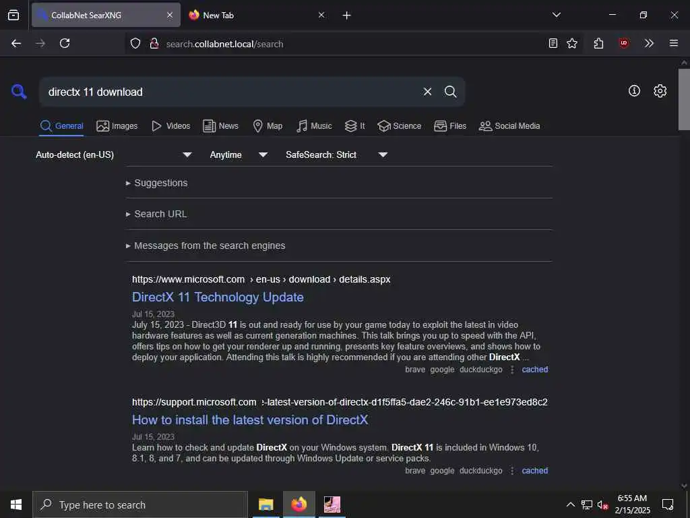690x518 pixels.
Task: Click the Windows taskbar search box
Action: [140, 505]
